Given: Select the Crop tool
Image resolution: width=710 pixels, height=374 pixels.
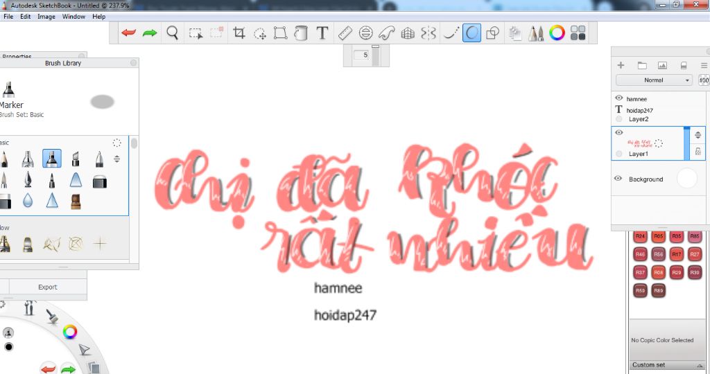Looking at the screenshot, I should (x=239, y=33).
